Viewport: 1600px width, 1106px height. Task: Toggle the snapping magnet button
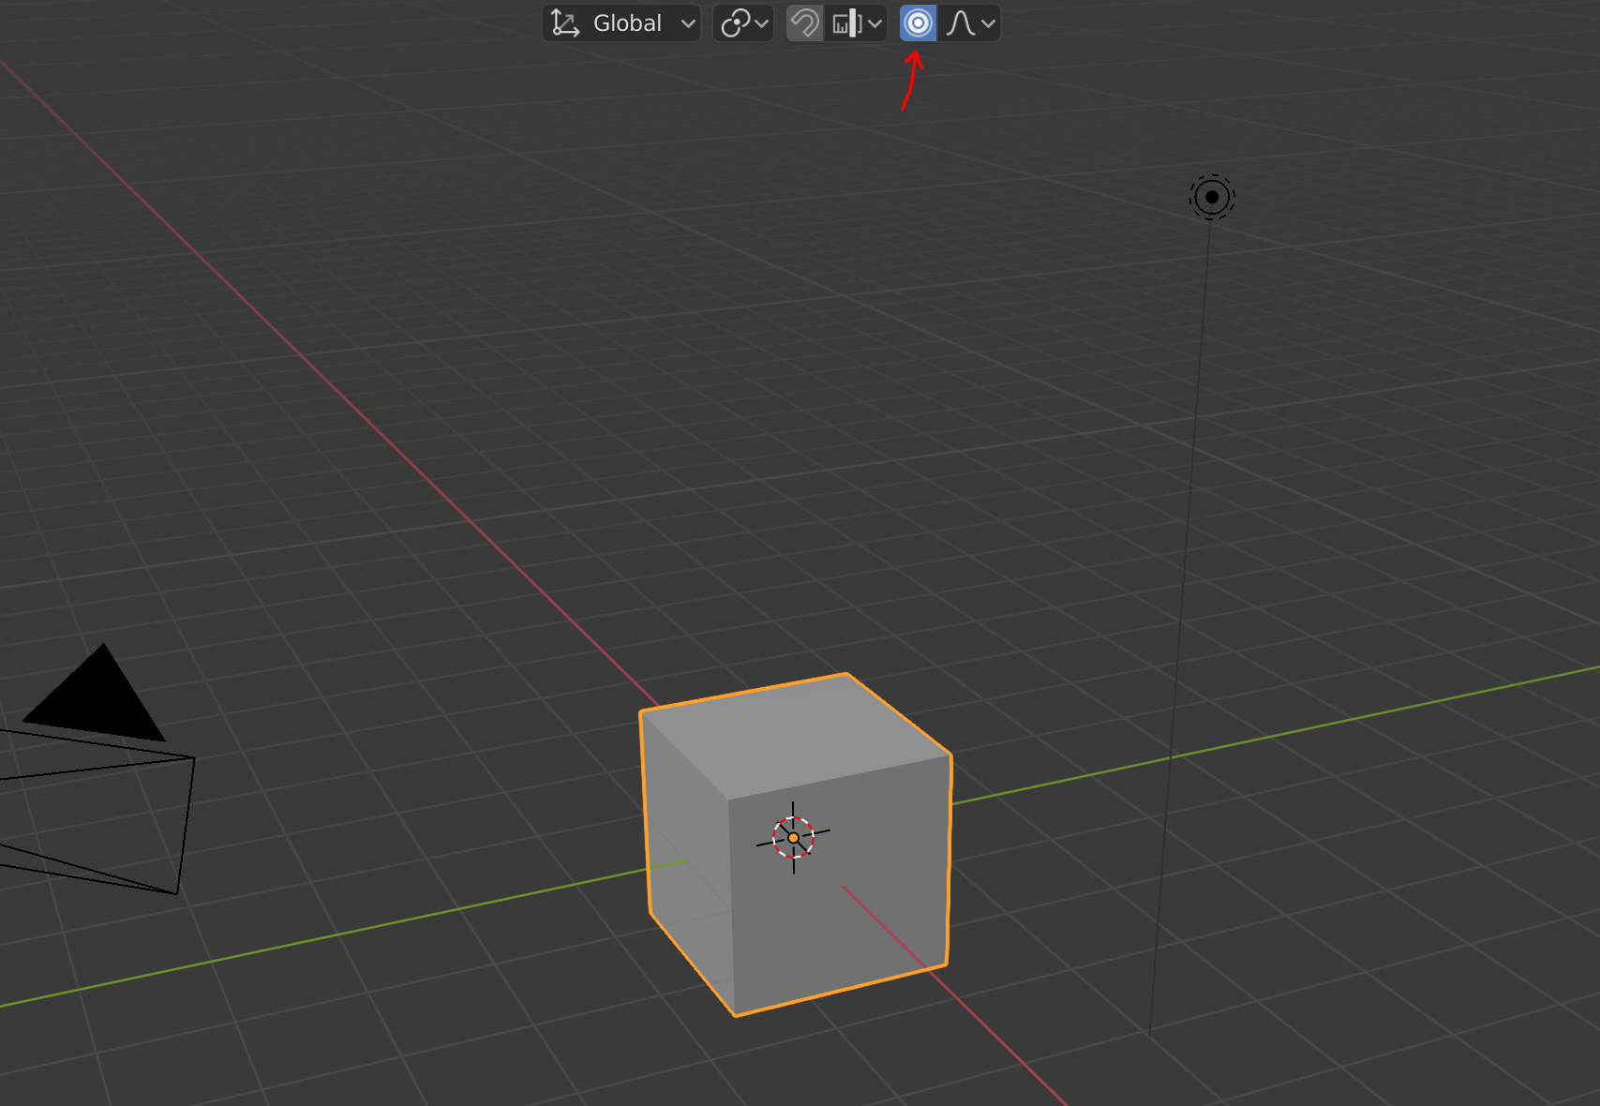tap(804, 23)
